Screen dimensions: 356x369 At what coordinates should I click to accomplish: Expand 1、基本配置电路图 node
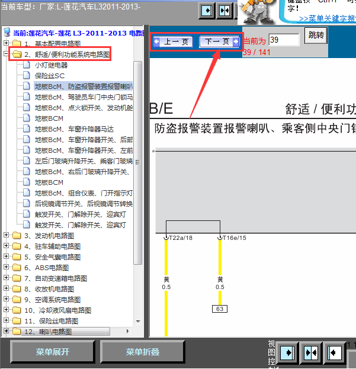[x=6, y=43]
